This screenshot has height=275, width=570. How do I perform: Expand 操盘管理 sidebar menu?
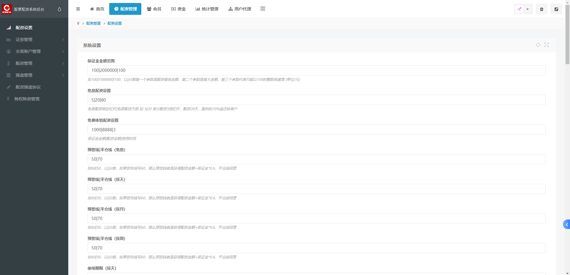[34, 75]
